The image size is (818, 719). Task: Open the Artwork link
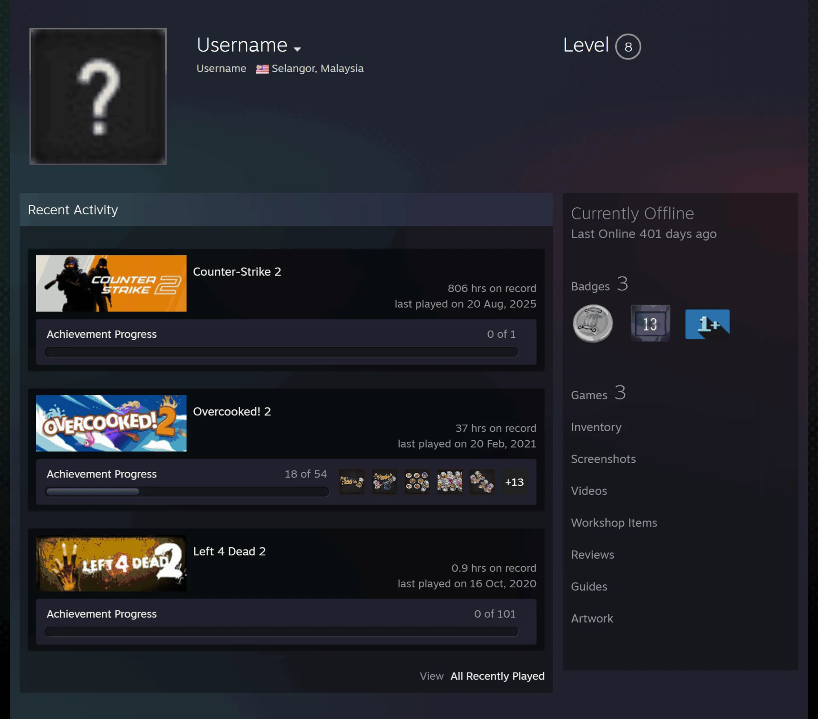[592, 618]
